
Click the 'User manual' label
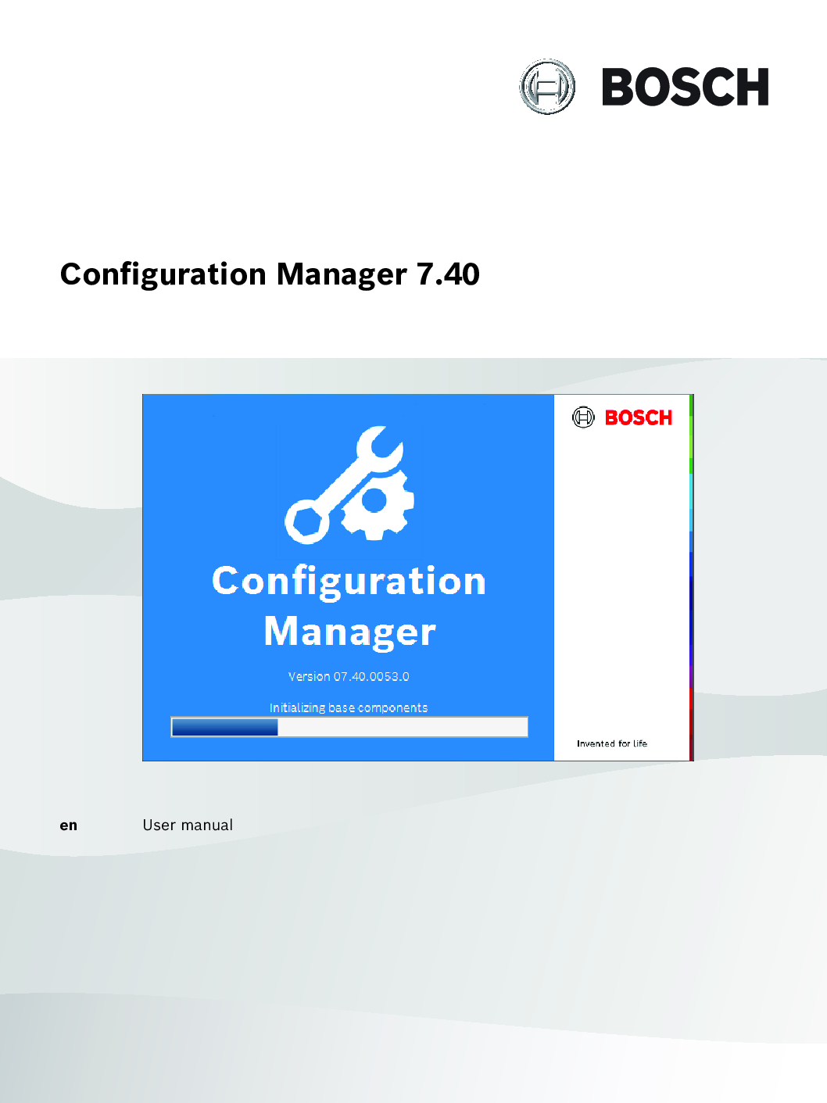[x=188, y=825]
